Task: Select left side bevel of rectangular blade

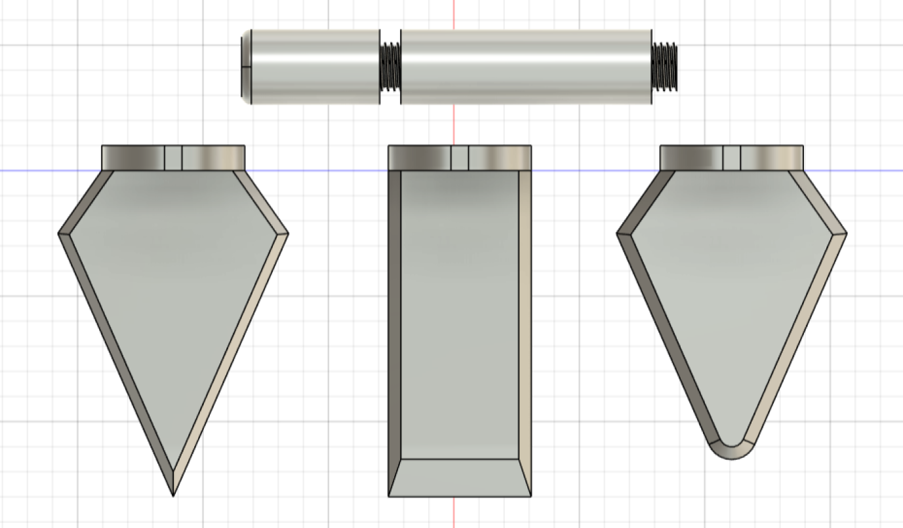Action: point(395,314)
